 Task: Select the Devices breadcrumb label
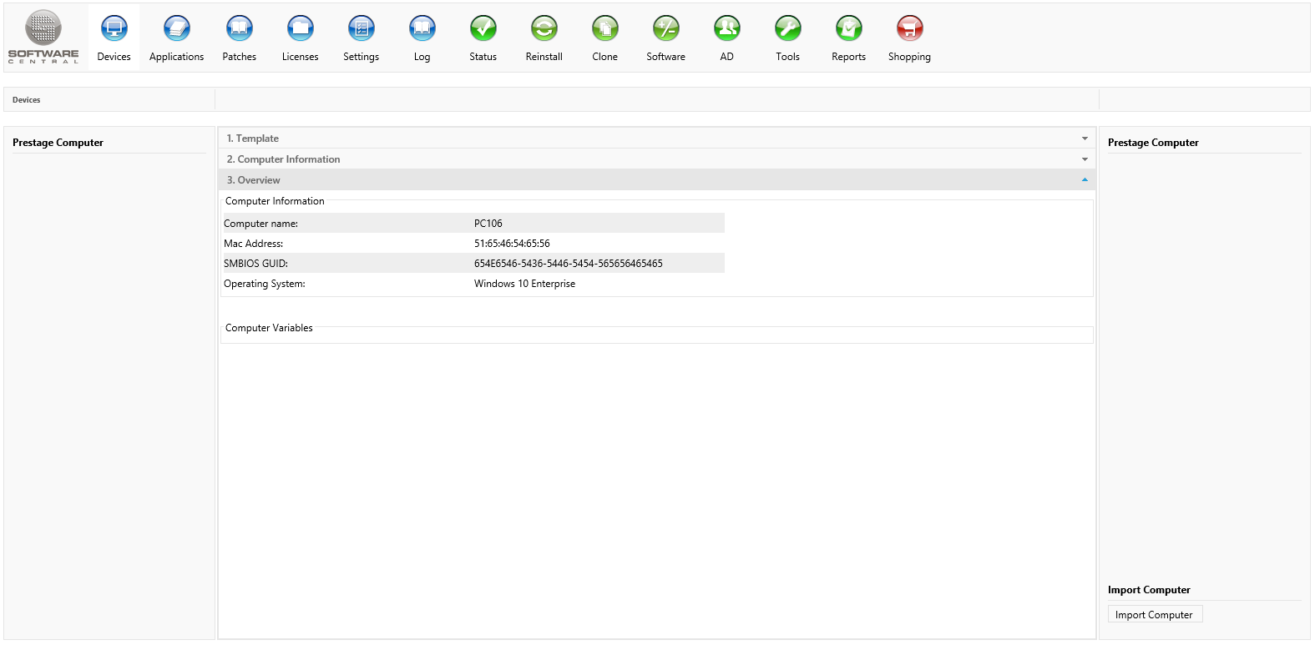click(x=27, y=100)
